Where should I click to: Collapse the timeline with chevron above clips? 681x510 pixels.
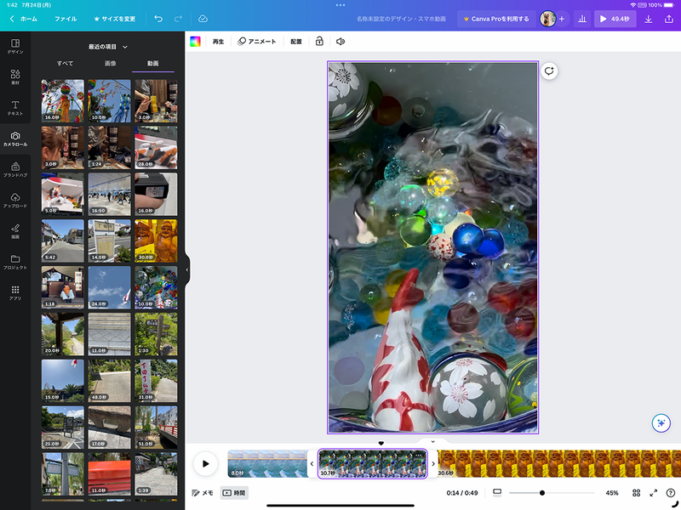[x=432, y=442]
